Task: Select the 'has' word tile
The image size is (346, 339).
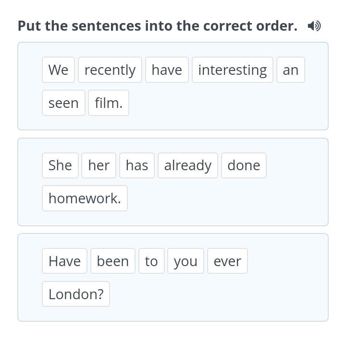Action: 137,165
